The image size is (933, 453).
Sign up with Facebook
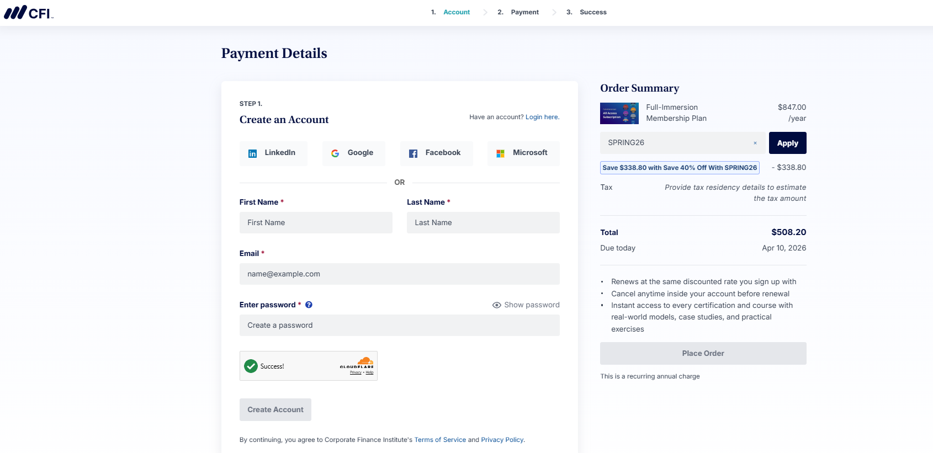point(436,153)
